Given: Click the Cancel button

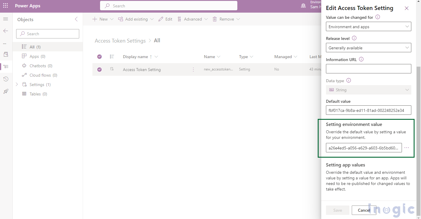Looking at the screenshot, I should click(364, 210).
